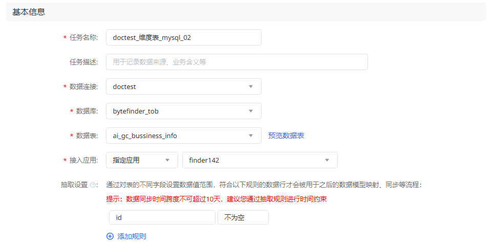
Task: Click the 数据连接 label
Action: [x=84, y=86]
